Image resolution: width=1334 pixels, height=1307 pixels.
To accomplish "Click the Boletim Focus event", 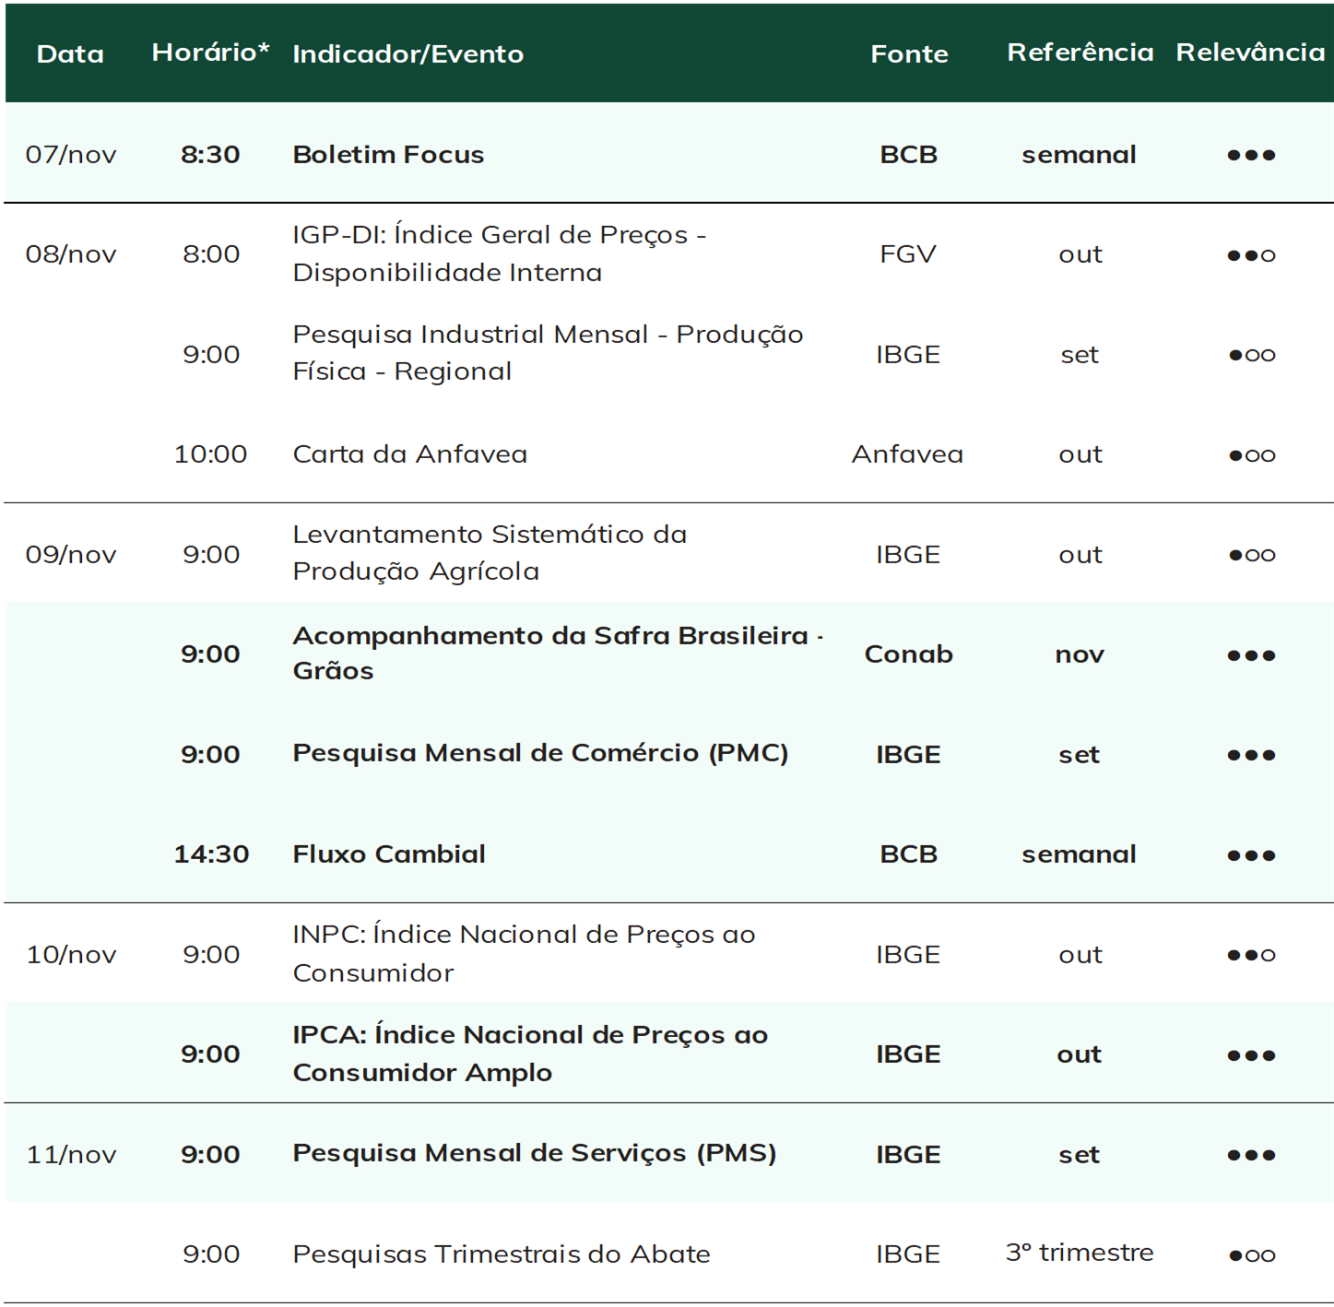I will click(388, 154).
